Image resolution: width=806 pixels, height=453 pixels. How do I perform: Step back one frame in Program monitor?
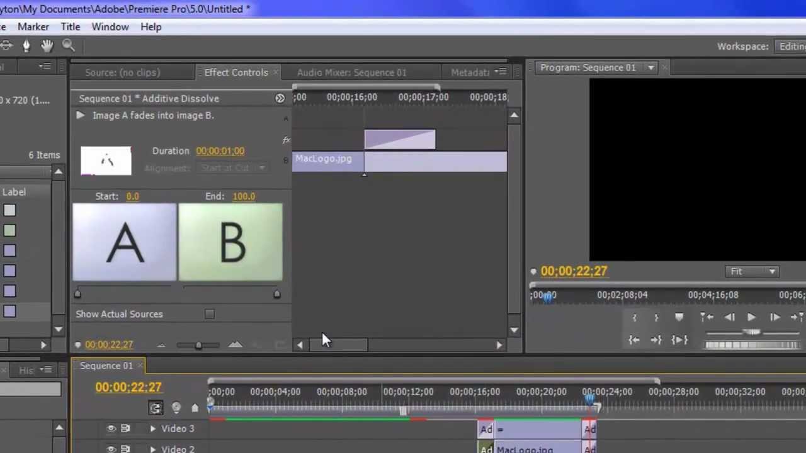[729, 318]
